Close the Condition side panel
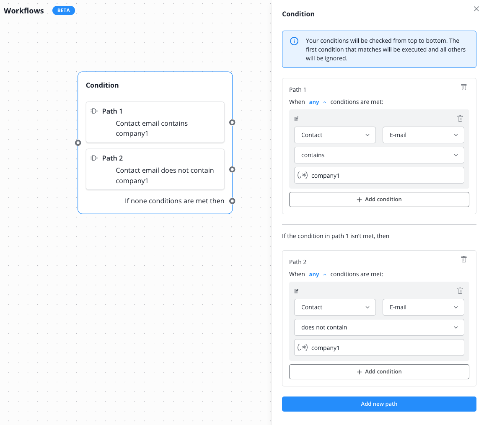The image size is (484, 425). 476,9
